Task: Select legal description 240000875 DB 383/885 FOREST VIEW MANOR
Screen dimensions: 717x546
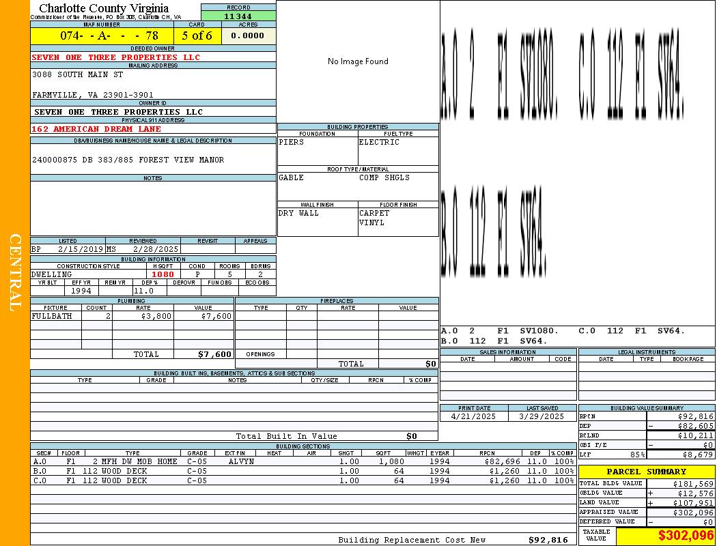Action: coord(128,160)
